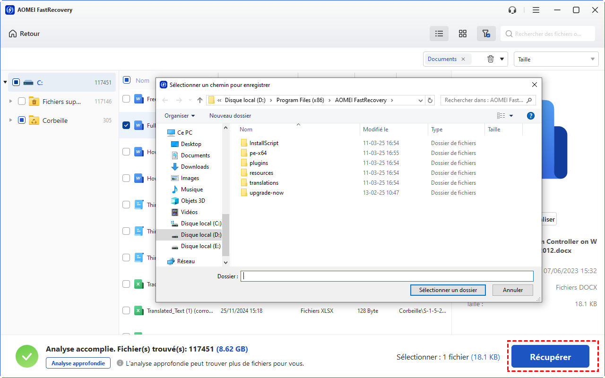Uncheck the selected Full... Word file
This screenshot has width=605, height=378.
(x=126, y=125)
